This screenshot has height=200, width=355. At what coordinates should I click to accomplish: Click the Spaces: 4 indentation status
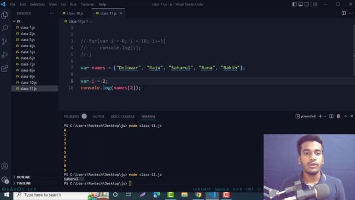click(221, 189)
